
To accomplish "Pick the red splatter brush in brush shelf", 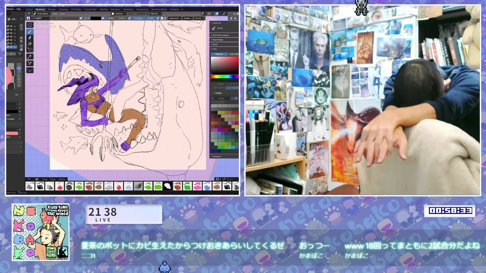I will point(60,186).
